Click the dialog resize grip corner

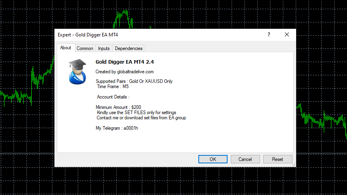294,165
